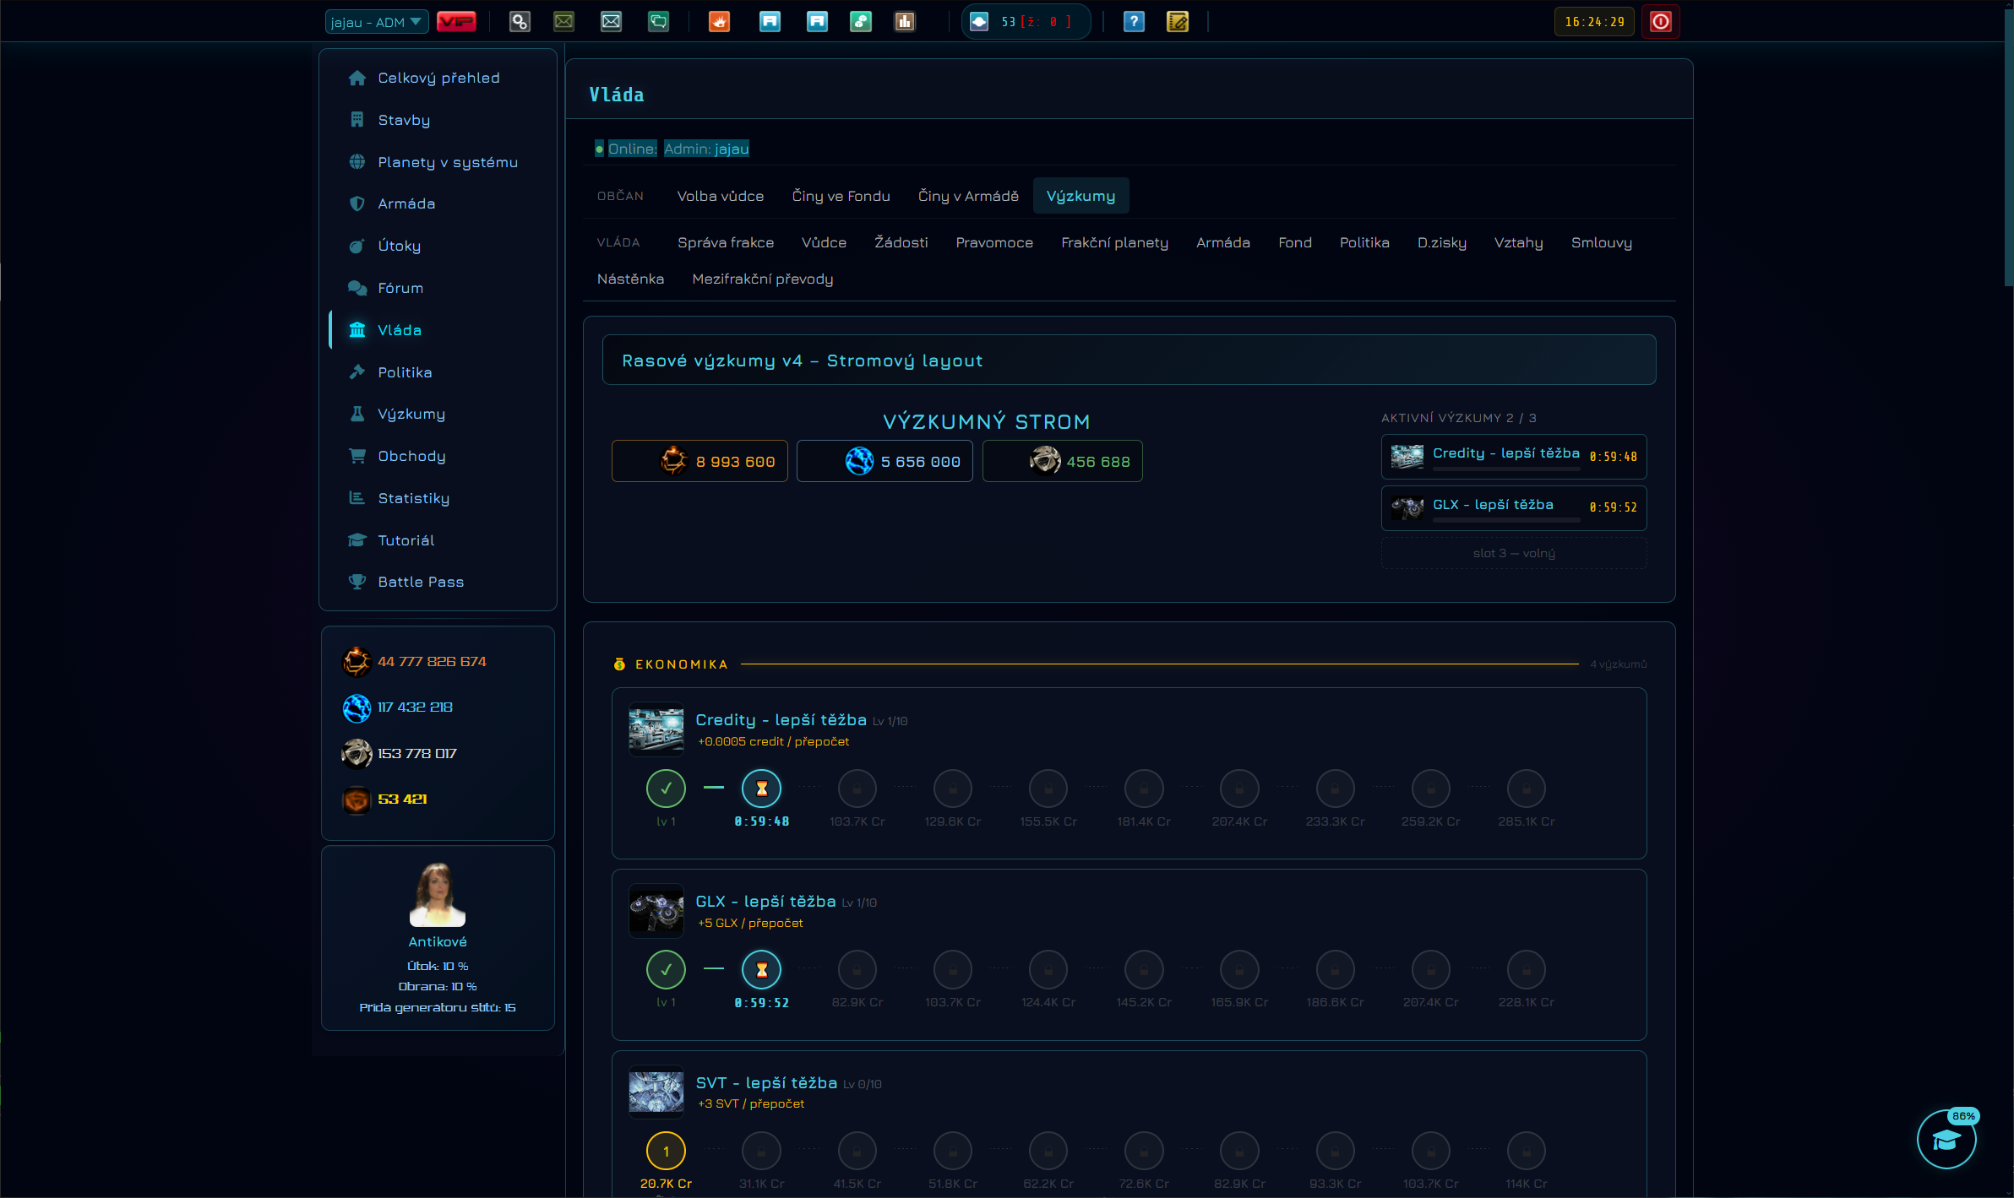2014x1198 pixels.
Task: Open the blue question mark help icon
Action: [x=1134, y=22]
